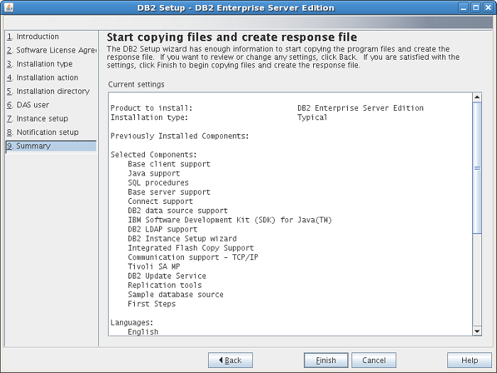
Task: Click the 'Selected Components:' heading
Action: (x=154, y=155)
